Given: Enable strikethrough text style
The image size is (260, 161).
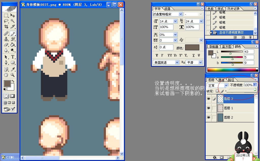Looking at the screenshot, I should pos(199,55).
